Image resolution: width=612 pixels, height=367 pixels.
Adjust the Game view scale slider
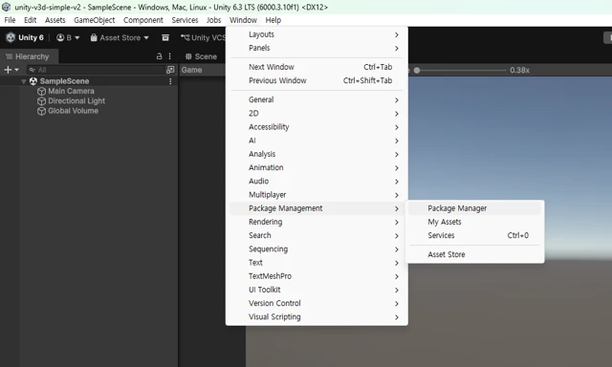(461, 70)
